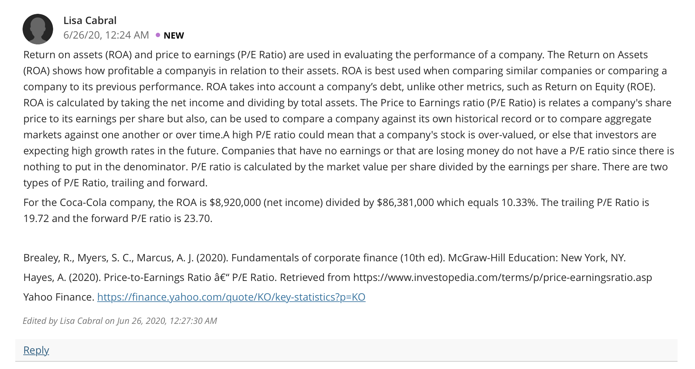Viewport: 695px width, 369px height.
Task: Click the 'Yahoo Finance.' label text
Action: pos(59,297)
